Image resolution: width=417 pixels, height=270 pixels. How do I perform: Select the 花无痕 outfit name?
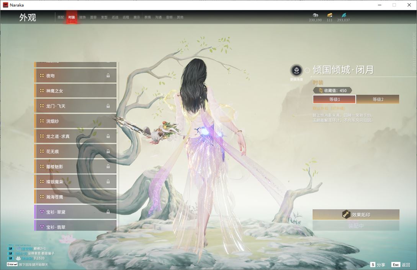click(52, 151)
